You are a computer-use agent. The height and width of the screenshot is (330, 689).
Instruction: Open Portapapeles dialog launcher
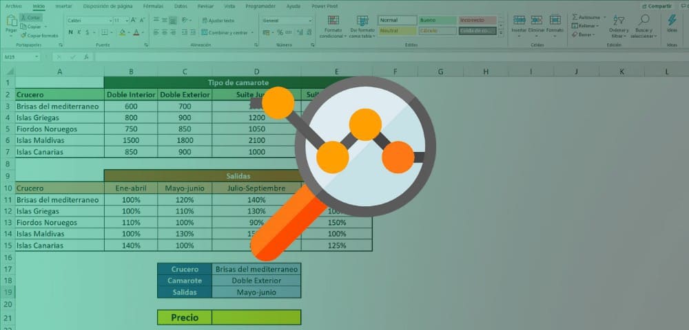[61, 45]
